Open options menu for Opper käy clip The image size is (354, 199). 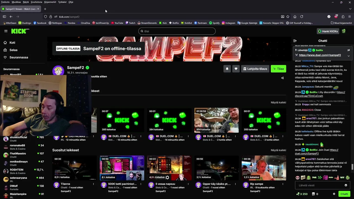236,184
